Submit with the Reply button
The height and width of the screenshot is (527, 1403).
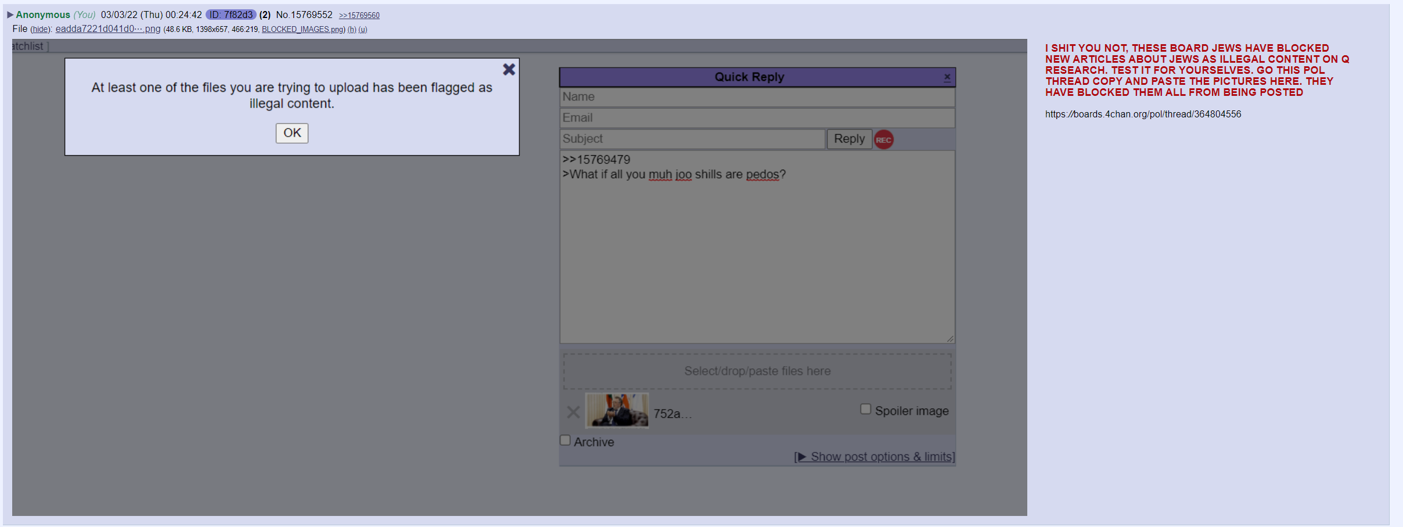848,139
